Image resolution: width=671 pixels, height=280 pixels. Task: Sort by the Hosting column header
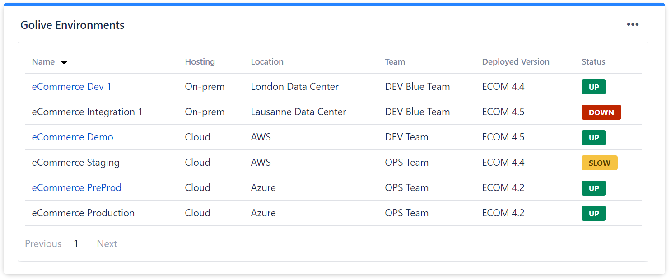200,62
